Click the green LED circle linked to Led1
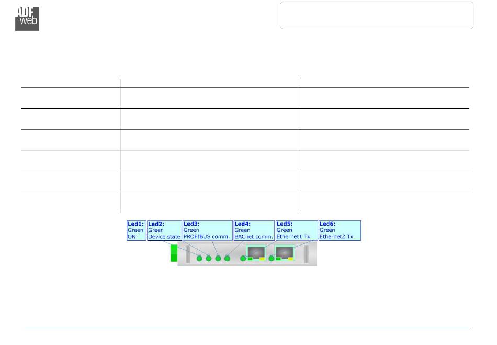Image resolution: width=497 pixels, height=345 pixels. coord(199,259)
